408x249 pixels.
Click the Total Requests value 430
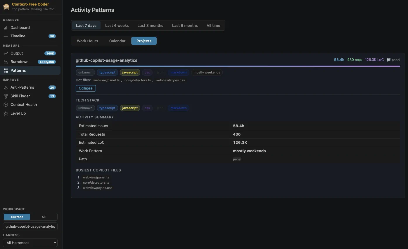237,134
